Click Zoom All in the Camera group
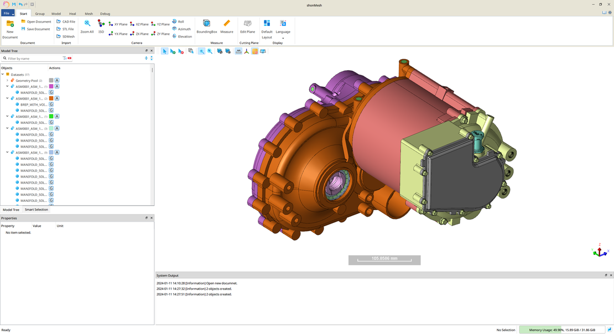The height and width of the screenshot is (334, 614). [87, 27]
